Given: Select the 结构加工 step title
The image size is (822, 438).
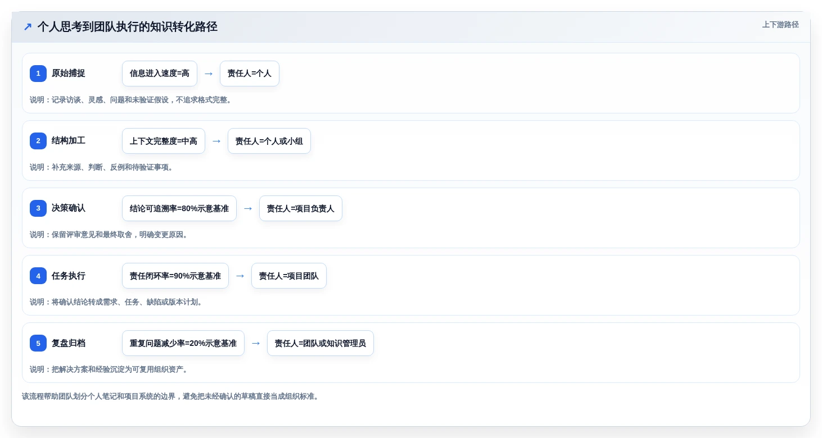Looking at the screenshot, I should (69, 141).
